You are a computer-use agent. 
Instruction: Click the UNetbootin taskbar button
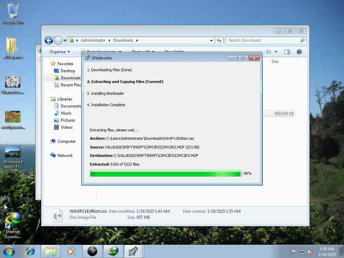click(134, 251)
